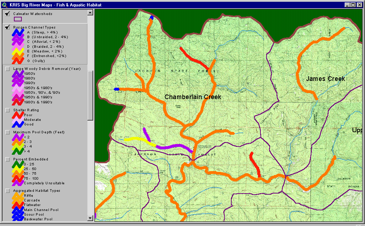The width and height of the screenshot is (365, 226).
Task: Enable the Large Woody Debris Removal layer
Action: click(x=7, y=69)
